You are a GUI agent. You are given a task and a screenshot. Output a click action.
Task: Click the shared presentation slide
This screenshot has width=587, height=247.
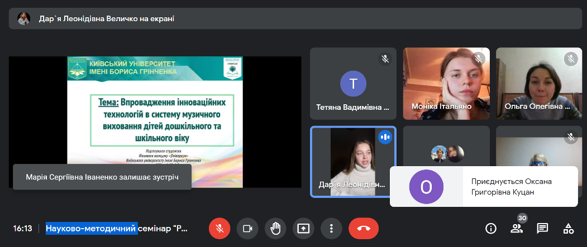[x=155, y=122]
